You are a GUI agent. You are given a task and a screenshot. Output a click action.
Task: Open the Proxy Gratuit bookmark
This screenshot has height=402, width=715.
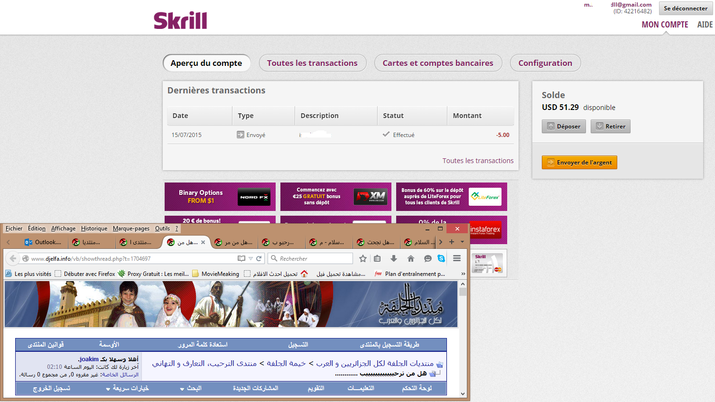tap(153, 274)
